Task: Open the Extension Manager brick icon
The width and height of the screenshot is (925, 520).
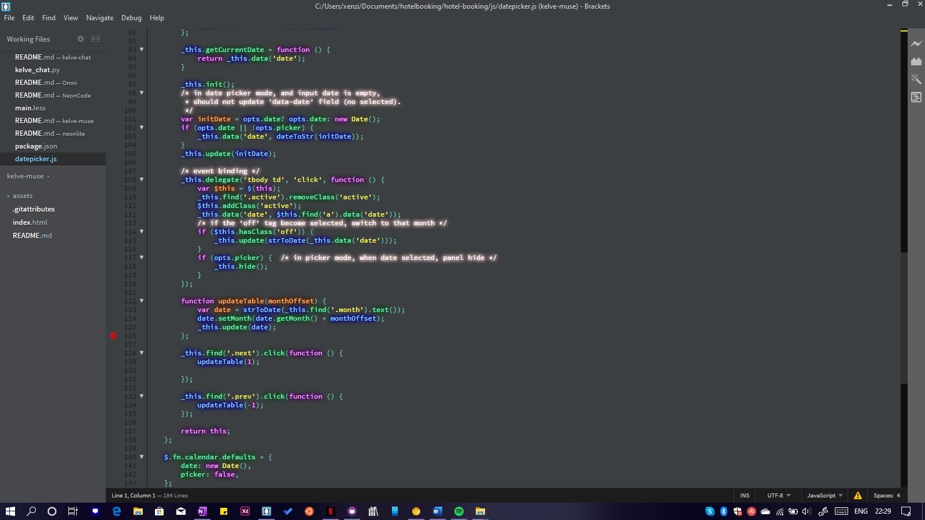Action: coord(916,61)
